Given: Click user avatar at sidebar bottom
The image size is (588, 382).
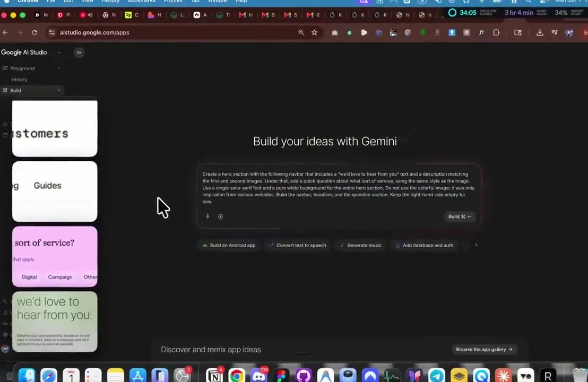Looking at the screenshot, I should click(5, 349).
